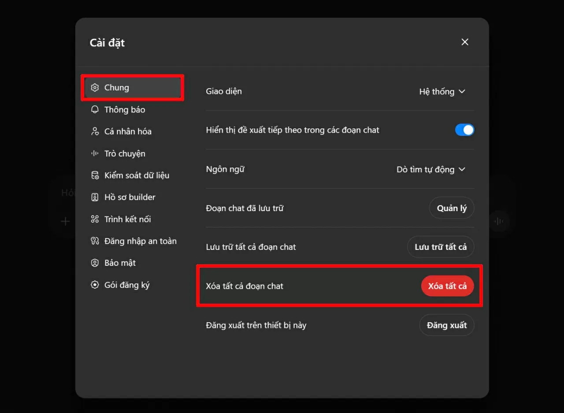Viewport: 564px width, 413px height.
Task: Click the Đăng xuất button
Action: (446, 325)
